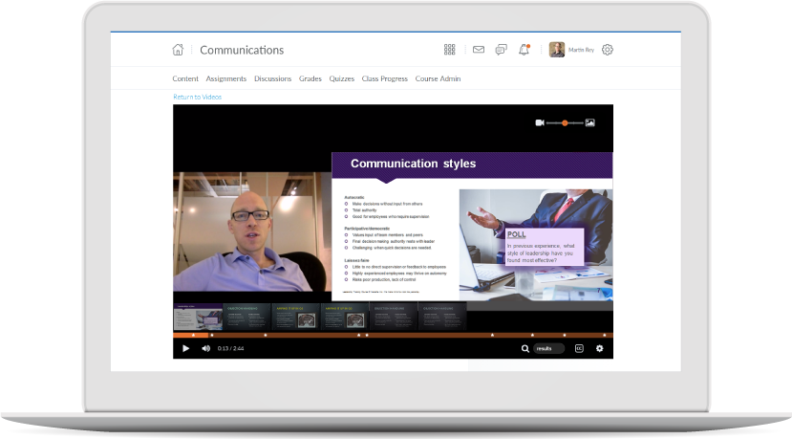Open the notifications bell

click(524, 50)
